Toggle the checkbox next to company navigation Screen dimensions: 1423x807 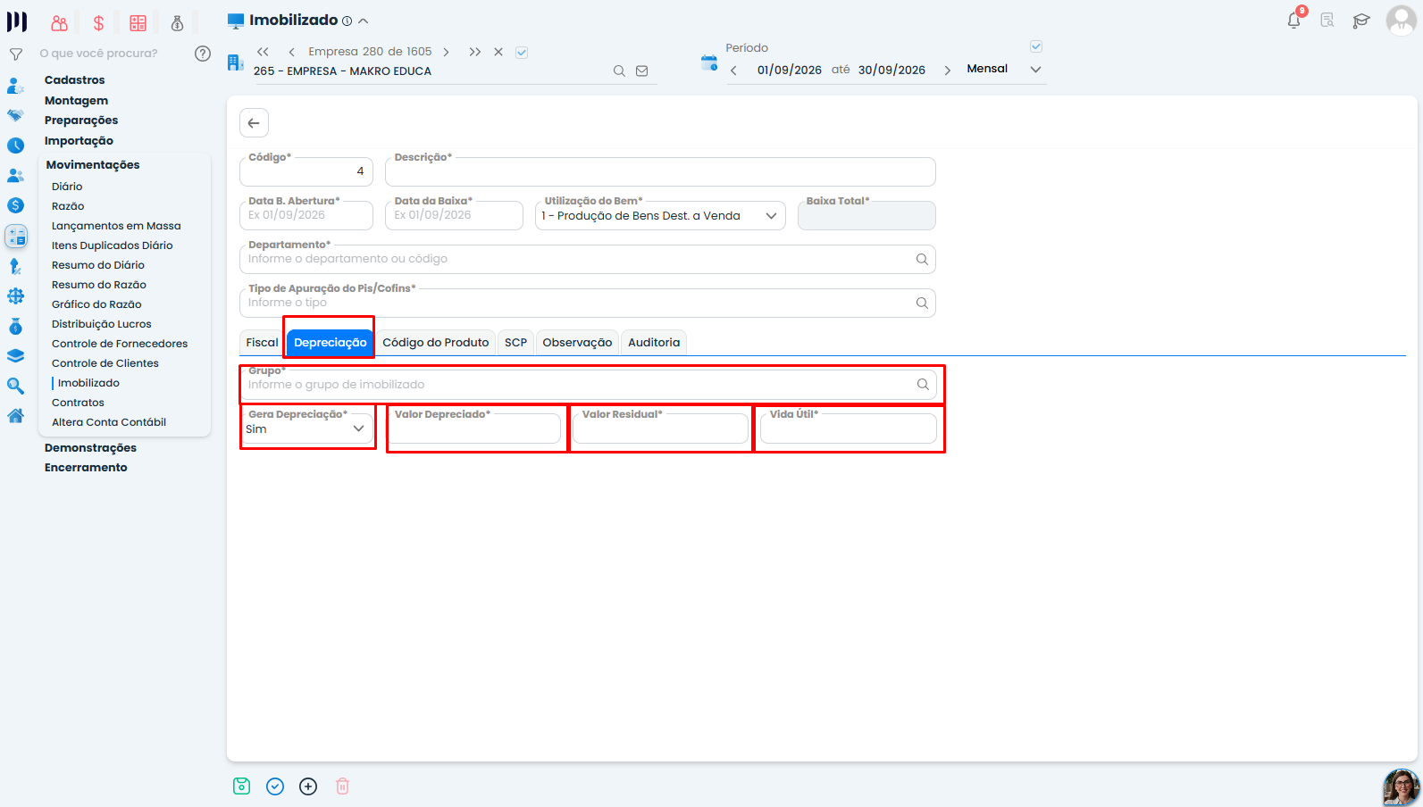[x=522, y=53]
